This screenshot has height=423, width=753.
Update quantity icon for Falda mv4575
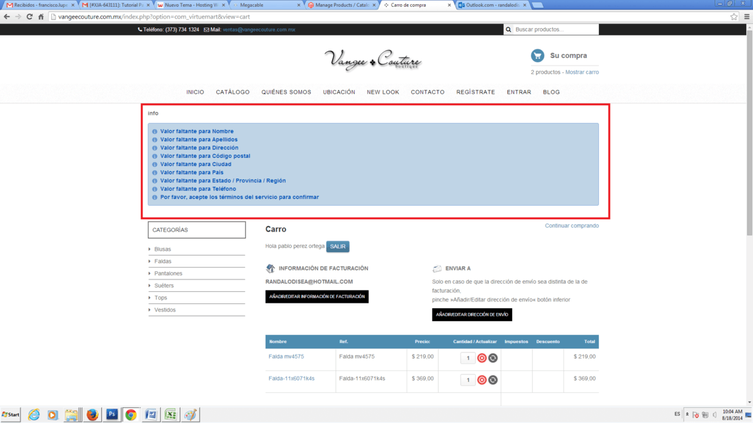493,358
